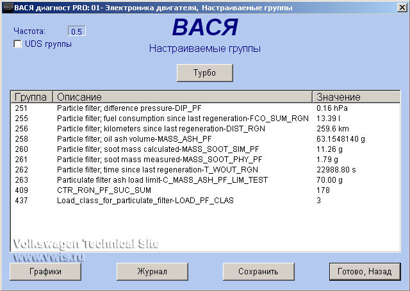Image resolution: width=410 pixels, height=291 pixels.
Task: Select row 263 ash load limit
Action: point(205,179)
